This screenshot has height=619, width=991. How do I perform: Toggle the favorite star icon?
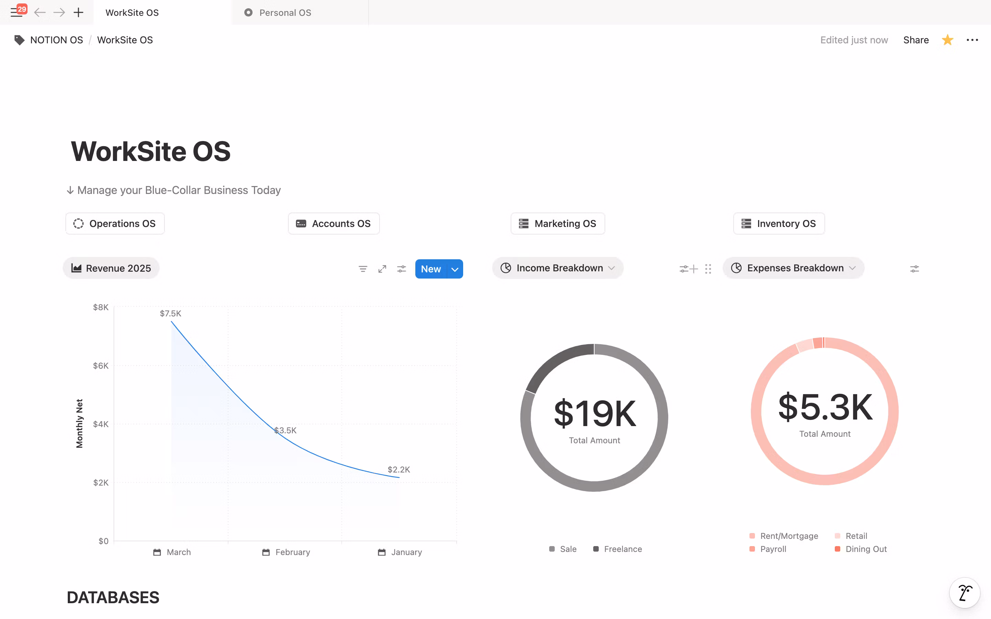pyautogui.click(x=947, y=40)
